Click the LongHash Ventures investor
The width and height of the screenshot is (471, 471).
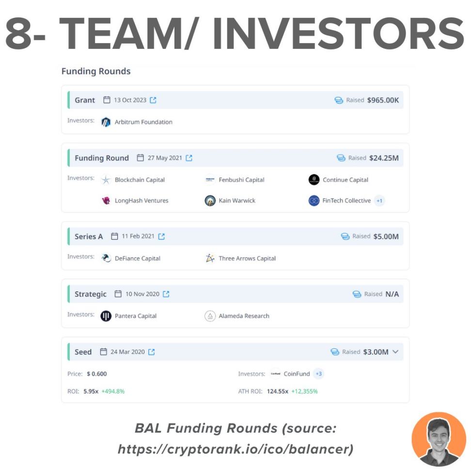141,201
